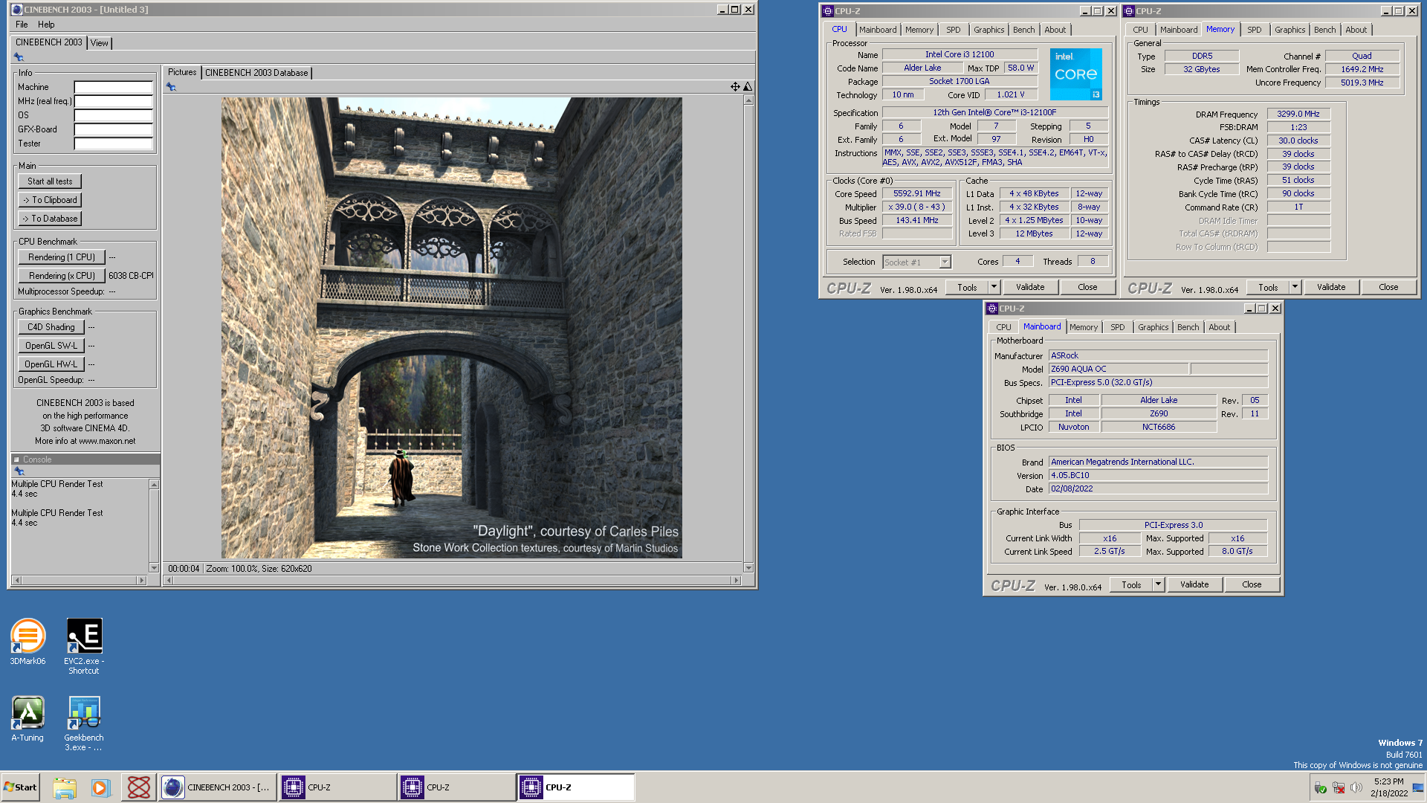The image size is (1427, 803).
Task: Open Windows Media Player from taskbar
Action: (100, 787)
